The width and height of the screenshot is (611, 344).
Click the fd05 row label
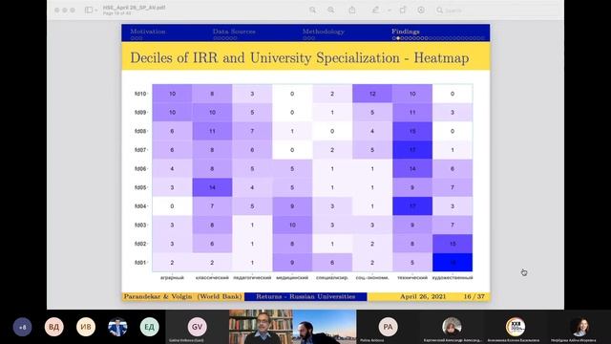point(140,187)
